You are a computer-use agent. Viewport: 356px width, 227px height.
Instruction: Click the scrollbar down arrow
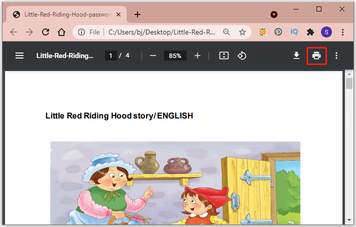(x=349, y=220)
